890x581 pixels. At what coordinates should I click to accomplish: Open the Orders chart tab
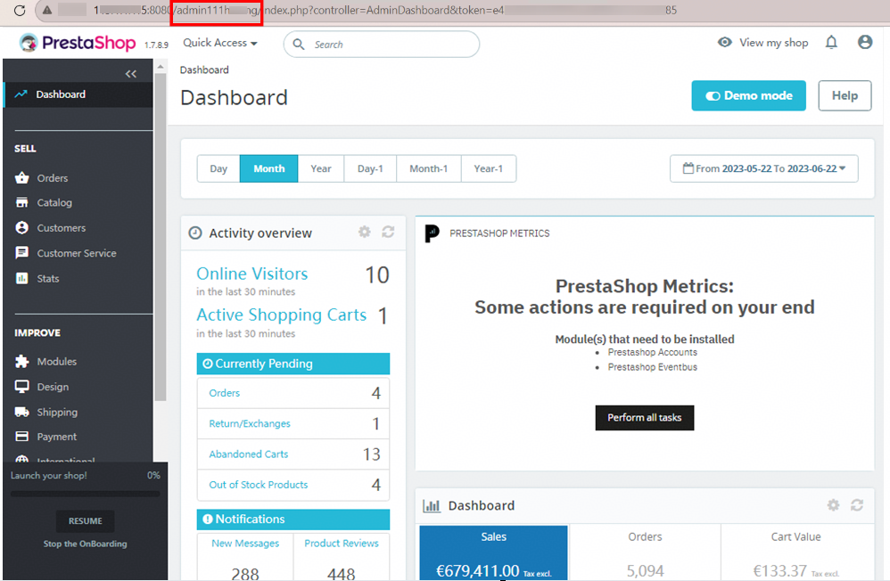(645, 552)
